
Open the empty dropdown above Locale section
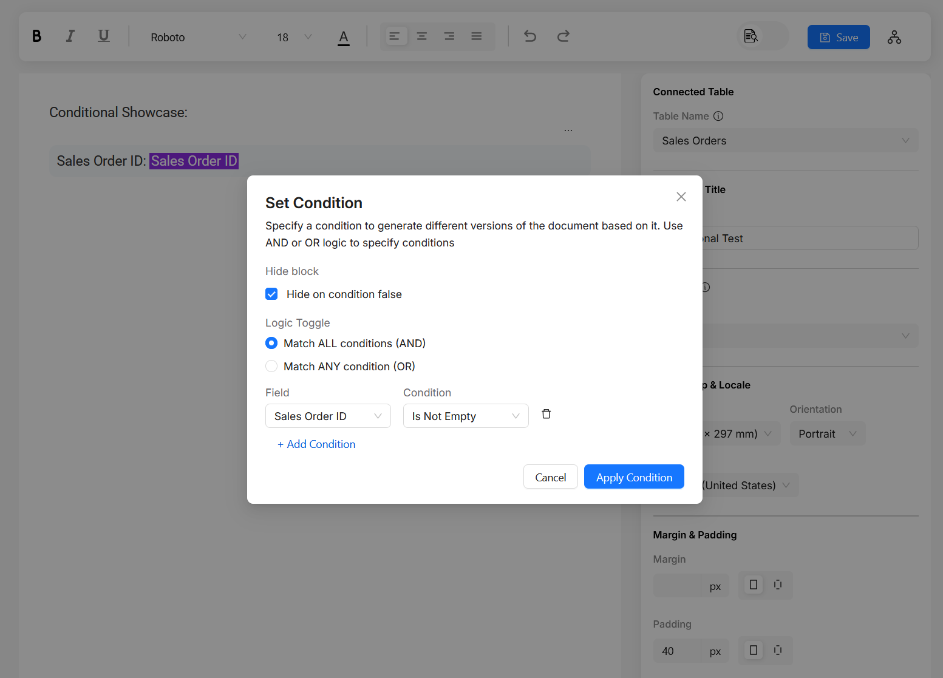[x=810, y=336]
